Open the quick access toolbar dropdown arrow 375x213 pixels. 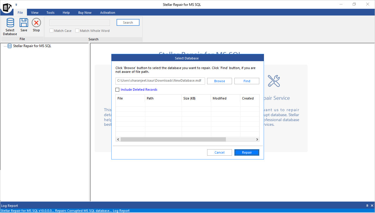[16, 5]
